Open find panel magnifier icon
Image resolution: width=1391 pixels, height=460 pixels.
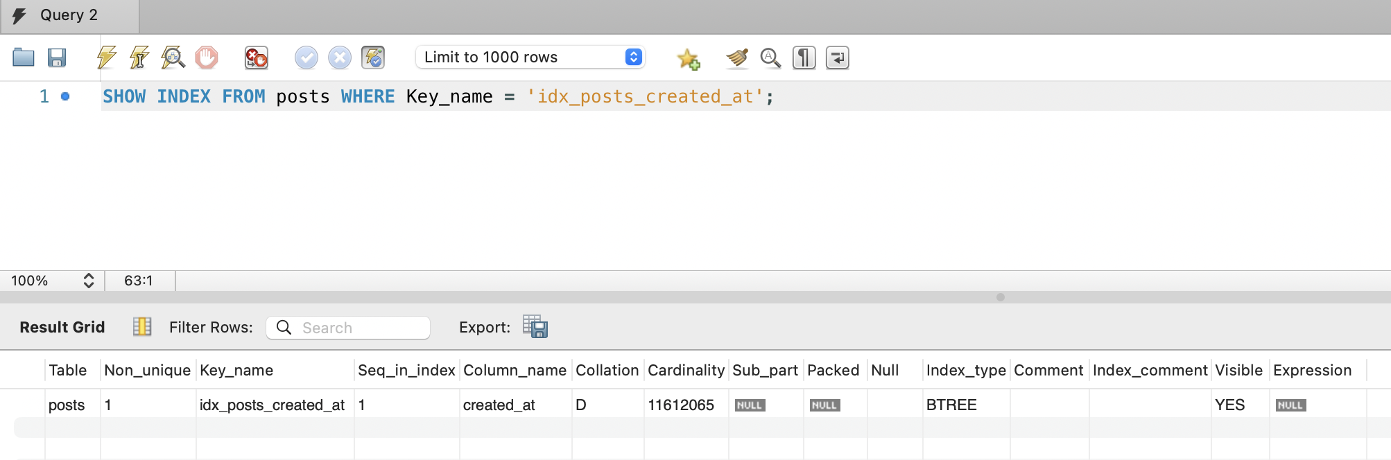(x=770, y=58)
